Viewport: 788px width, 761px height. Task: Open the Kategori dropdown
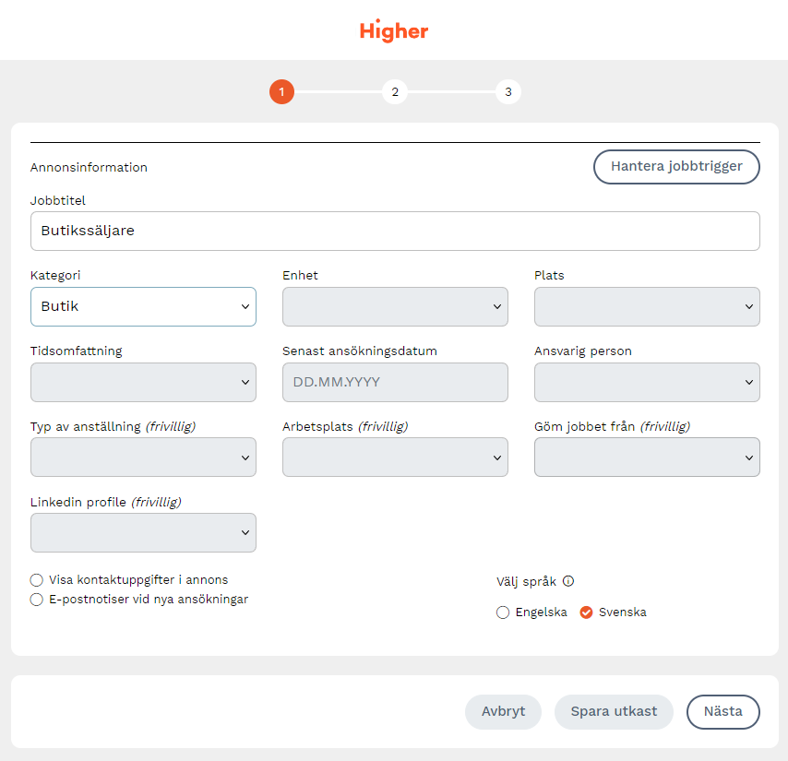(x=143, y=306)
